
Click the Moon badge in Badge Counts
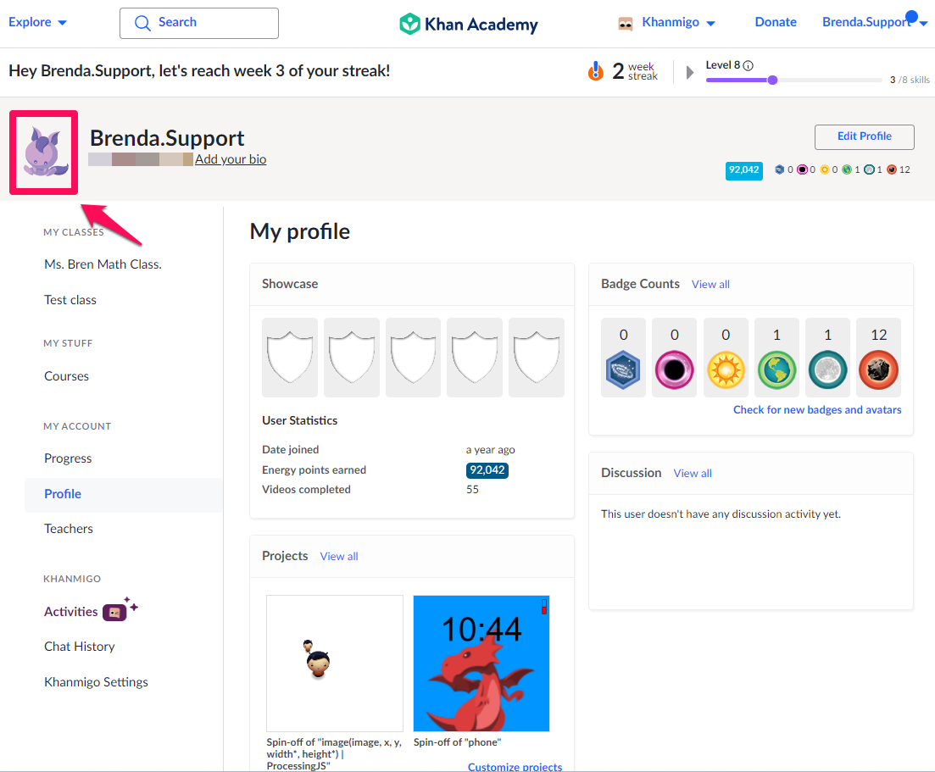(x=827, y=369)
